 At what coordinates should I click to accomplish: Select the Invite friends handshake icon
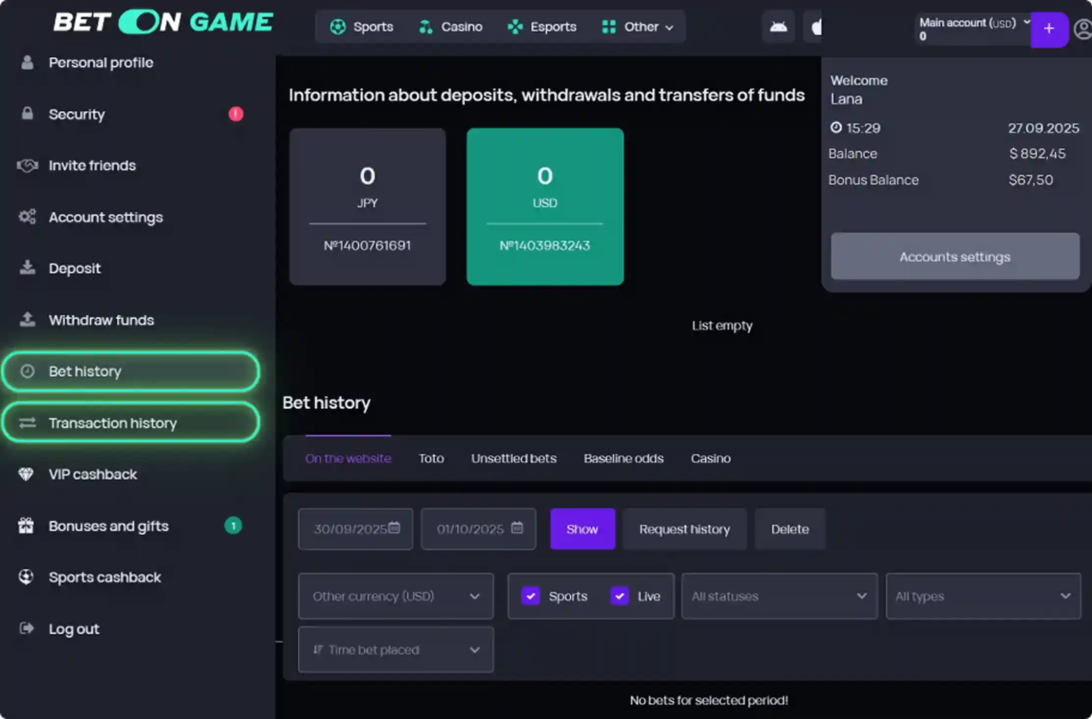tap(27, 166)
